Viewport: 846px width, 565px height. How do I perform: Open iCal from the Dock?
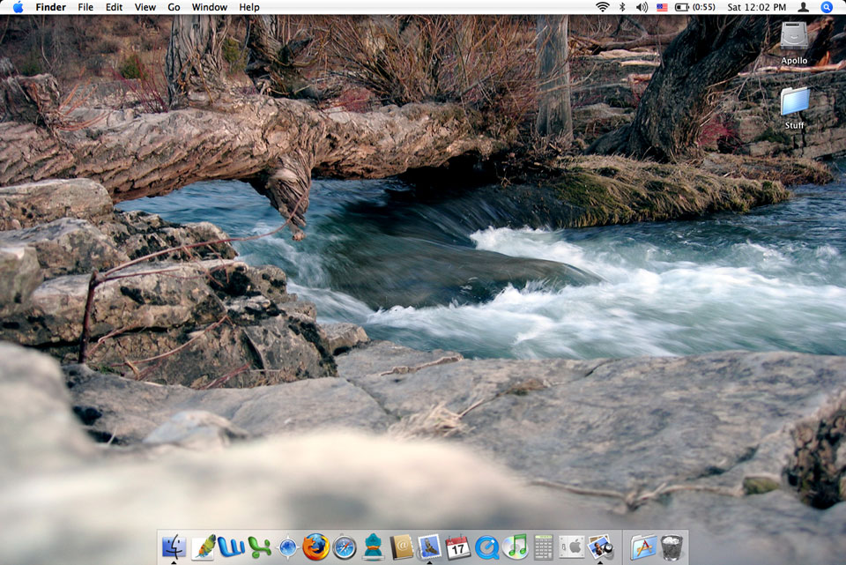[457, 547]
